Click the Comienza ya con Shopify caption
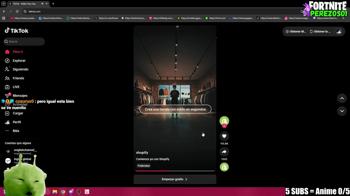This screenshot has width=350, height=196. 153,159
